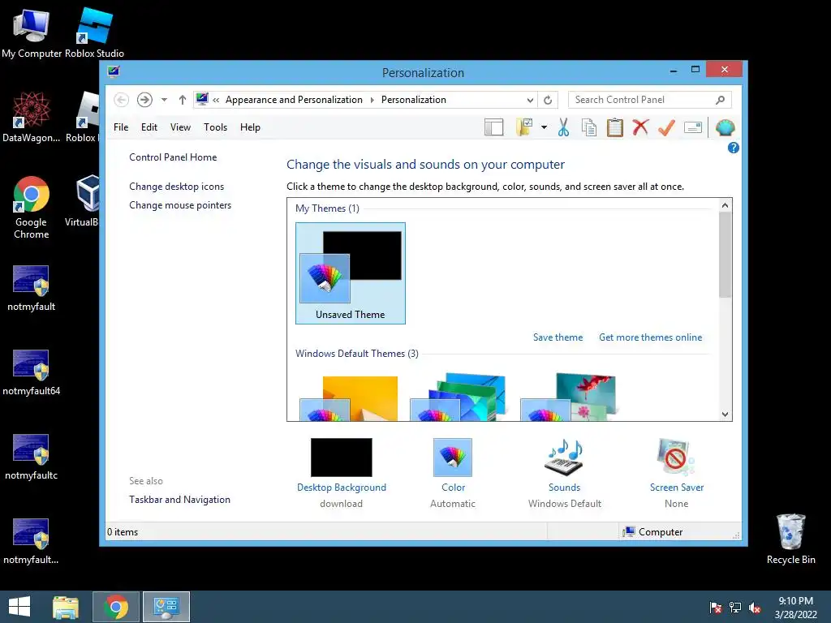831x623 pixels.
Task: Select the Recycle Bin desktop icon
Action: (x=790, y=539)
